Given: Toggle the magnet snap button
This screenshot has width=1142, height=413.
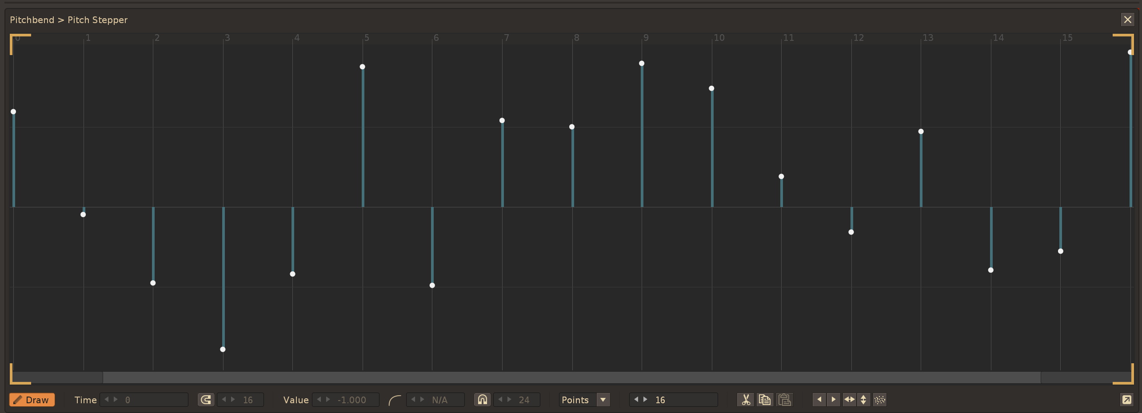Looking at the screenshot, I should coord(482,400).
